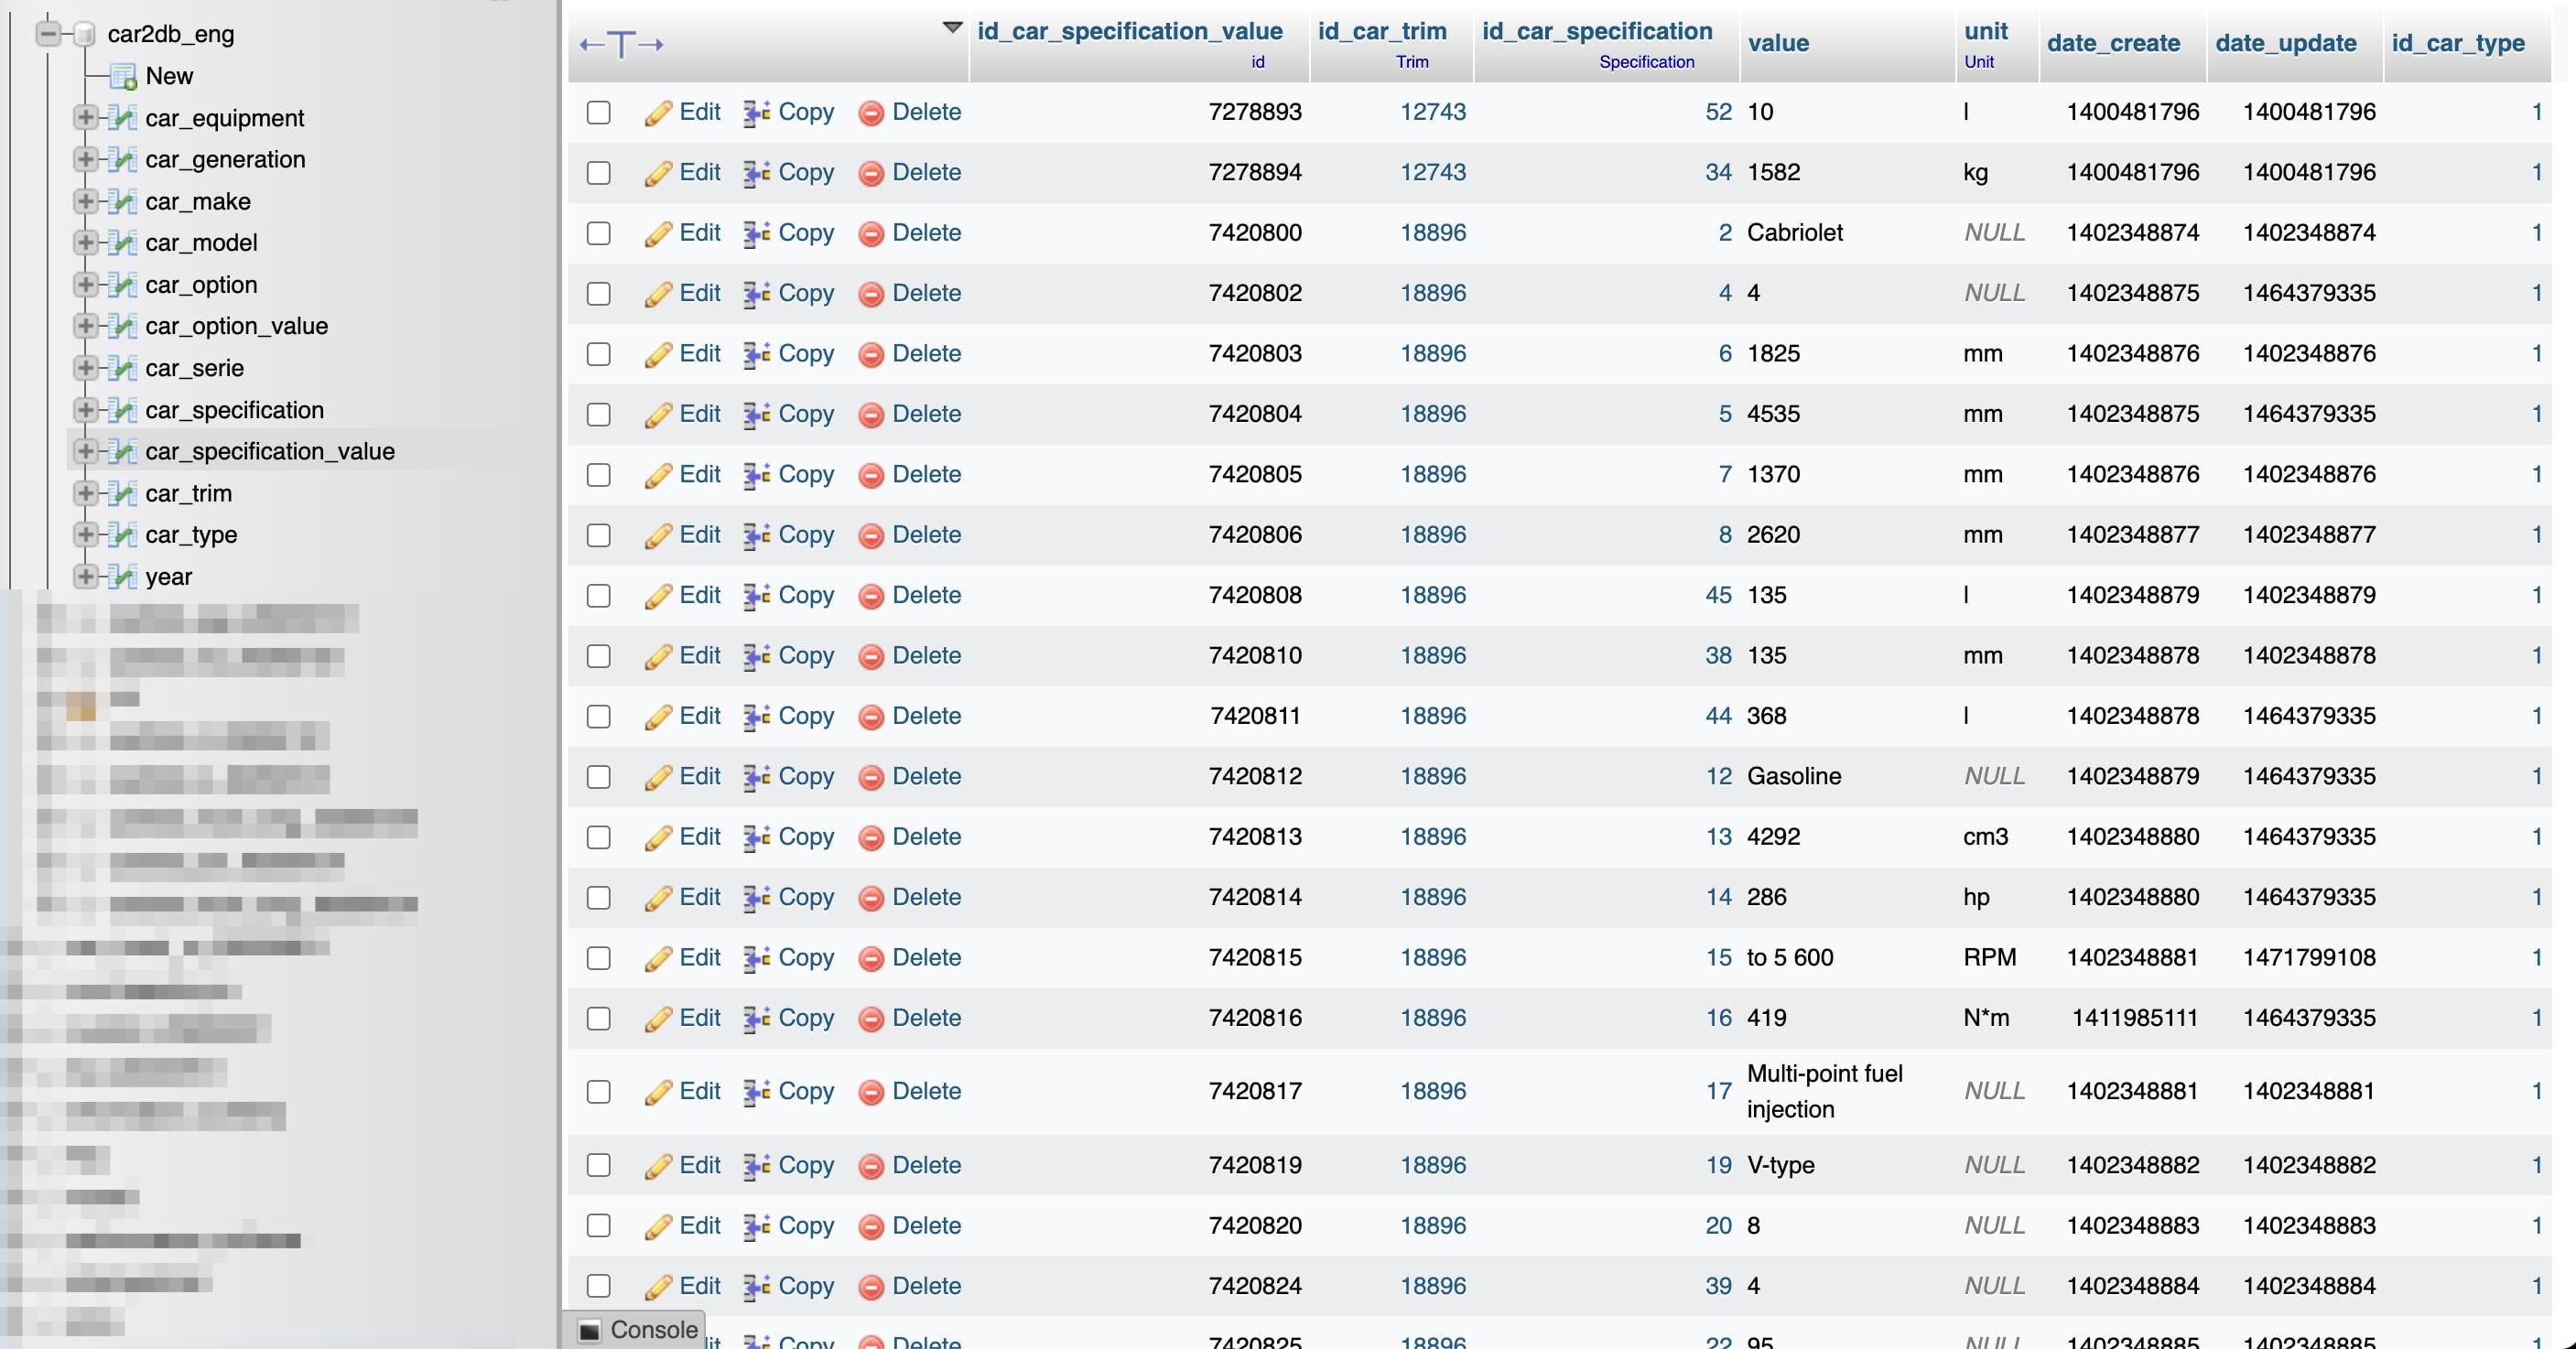This screenshot has width=2576, height=1349.
Task: Click Copy link for row 7420824
Action: 806,1286
